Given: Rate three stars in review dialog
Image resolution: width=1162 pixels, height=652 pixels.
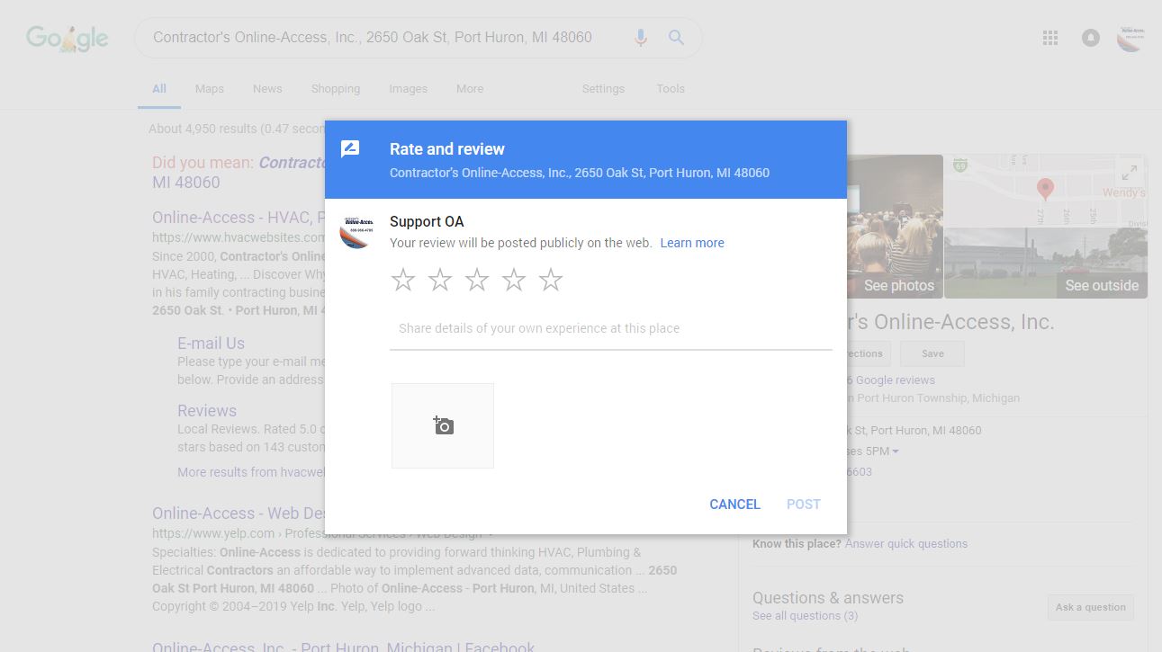Looking at the screenshot, I should click(x=477, y=280).
